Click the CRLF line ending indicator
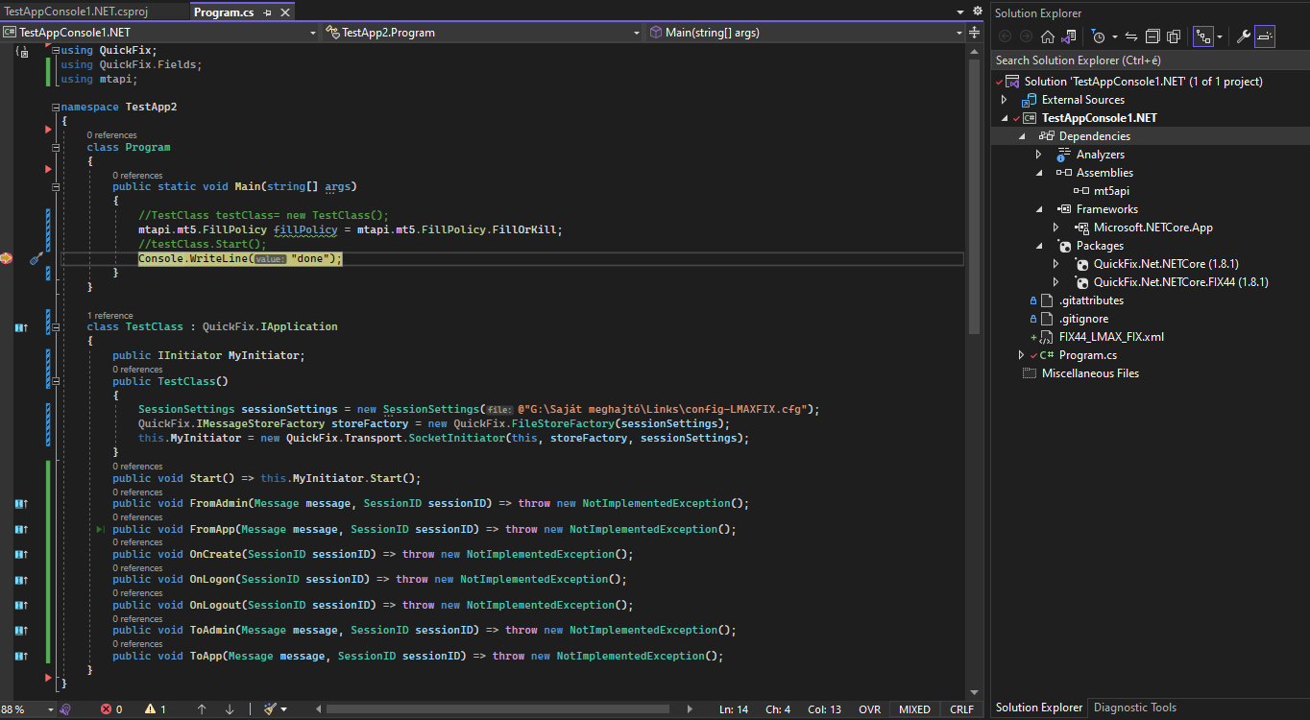Viewport: 1310px width, 720px height. coord(961,709)
